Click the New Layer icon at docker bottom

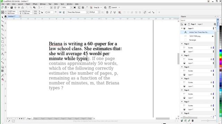[x=182, y=121]
